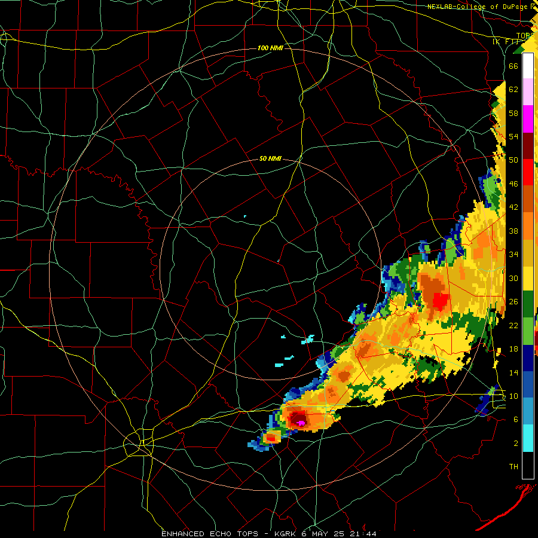This screenshot has width=538, height=538.
Task: Click the cyan 10 kft legend swatch
Action: pyautogui.click(x=528, y=438)
